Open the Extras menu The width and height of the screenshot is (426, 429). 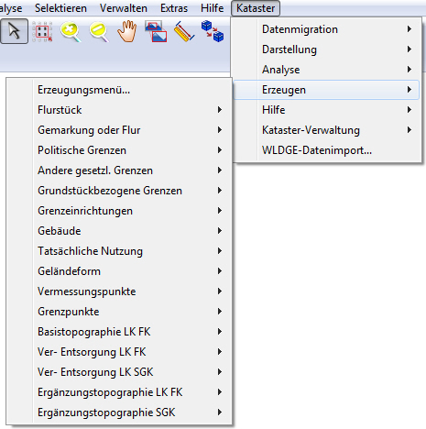coord(174,8)
